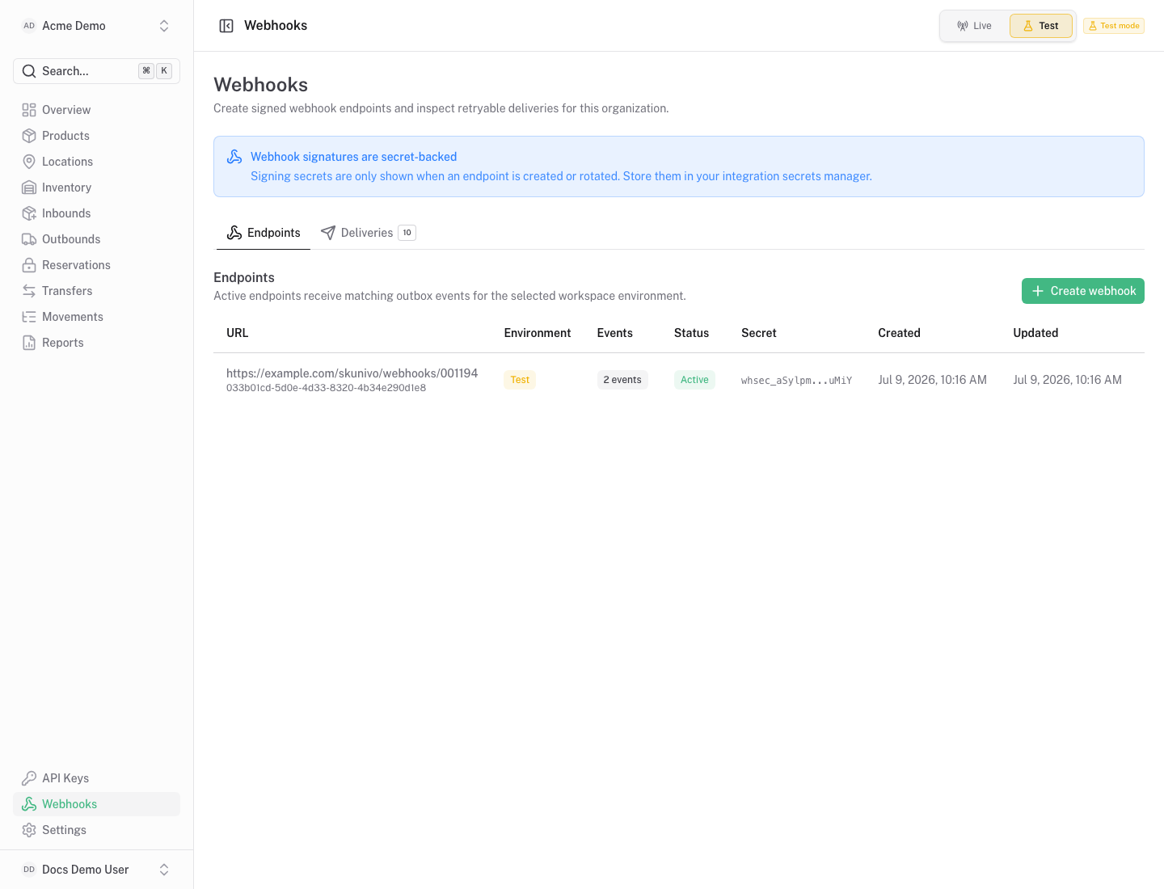Screen dimensions: 1164x889
Task: Click the Locations pin icon
Action: tap(29, 162)
